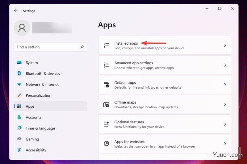The width and height of the screenshot is (247, 164).
Task: Open the Accounts category
Action: tap(50, 117)
